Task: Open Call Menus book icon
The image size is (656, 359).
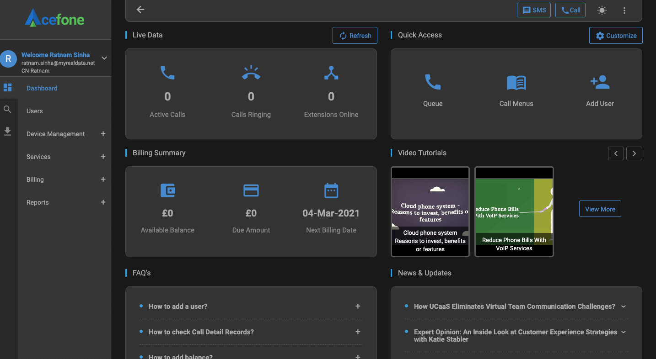Action: pos(516,83)
